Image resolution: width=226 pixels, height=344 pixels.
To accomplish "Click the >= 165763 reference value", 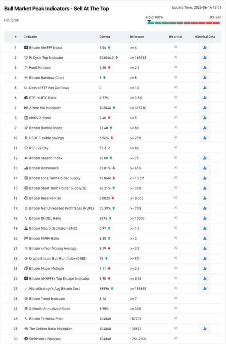I will tap(138, 58).
